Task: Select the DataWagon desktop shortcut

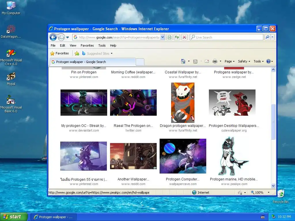Action: coord(11,32)
